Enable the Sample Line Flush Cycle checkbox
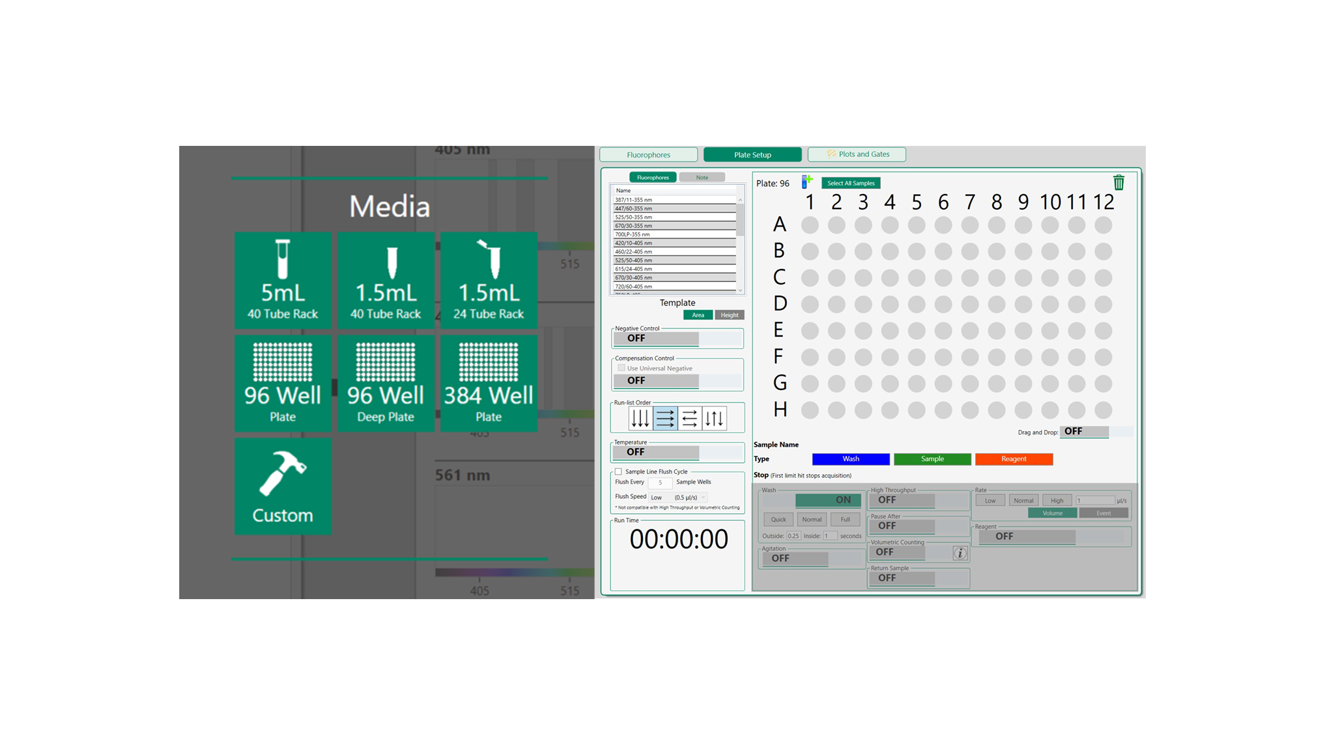This screenshot has height=745, width=1325. [x=618, y=471]
